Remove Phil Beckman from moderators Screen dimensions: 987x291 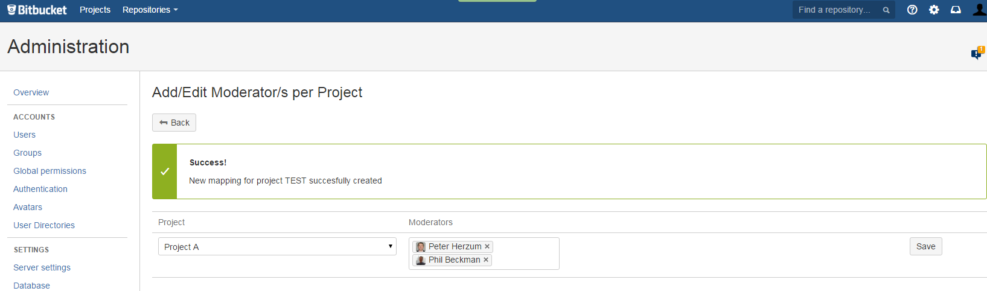pyautogui.click(x=486, y=260)
